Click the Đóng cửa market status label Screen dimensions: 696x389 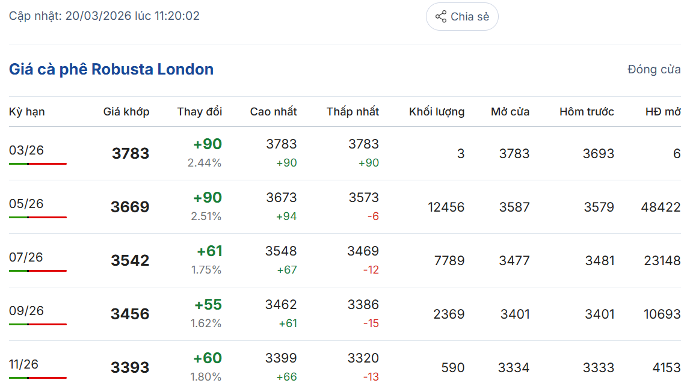click(654, 69)
